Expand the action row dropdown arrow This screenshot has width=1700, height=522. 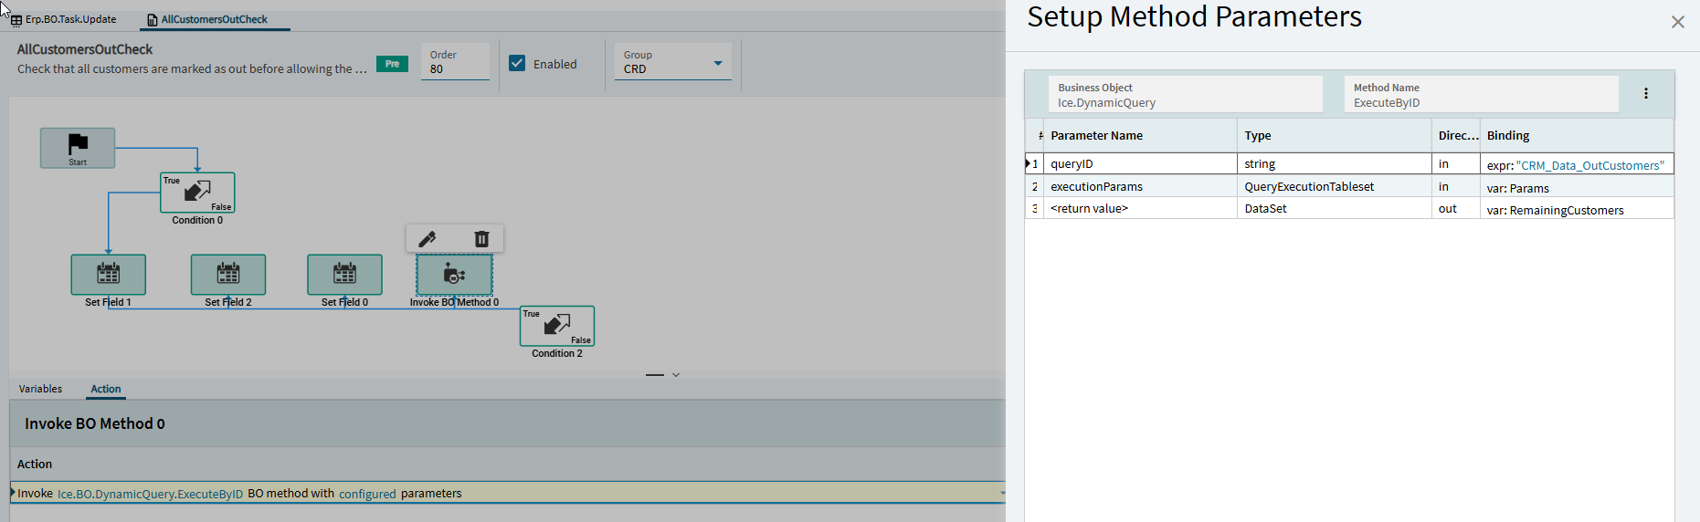[x=1001, y=493]
